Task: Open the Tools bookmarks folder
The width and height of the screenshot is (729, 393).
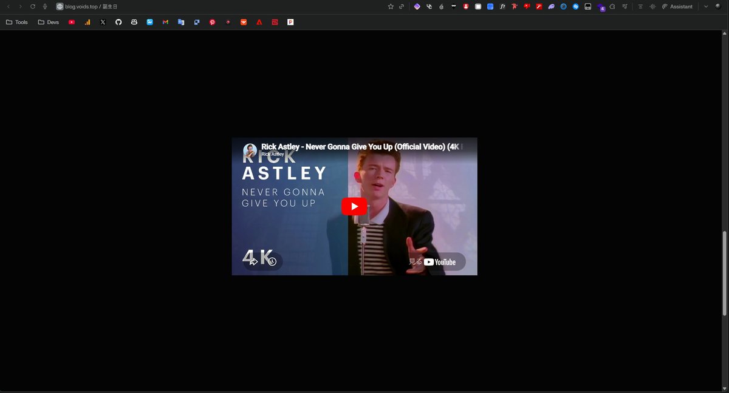Action: pyautogui.click(x=17, y=22)
